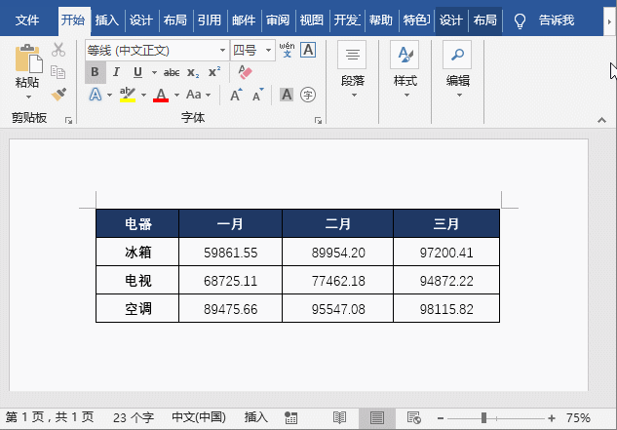Toggle Bold formatting
This screenshot has height=430, width=617.
click(x=95, y=72)
